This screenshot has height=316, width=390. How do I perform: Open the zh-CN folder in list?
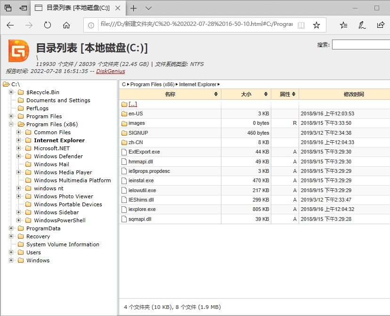136,142
